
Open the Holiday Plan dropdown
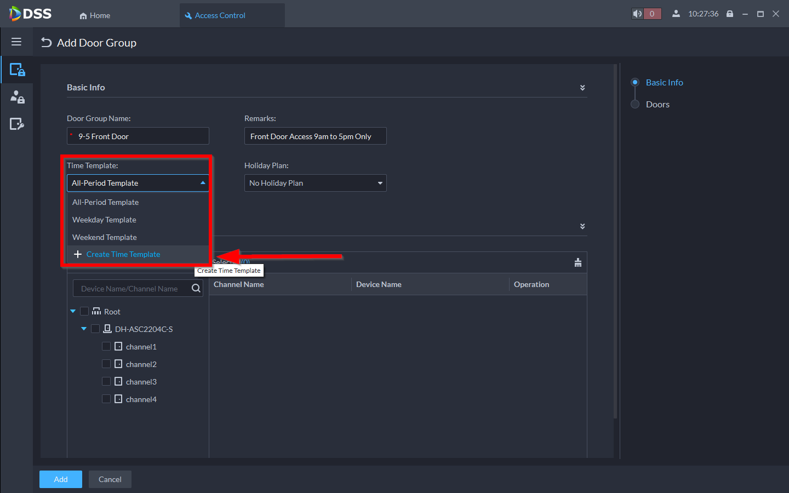pyautogui.click(x=315, y=183)
